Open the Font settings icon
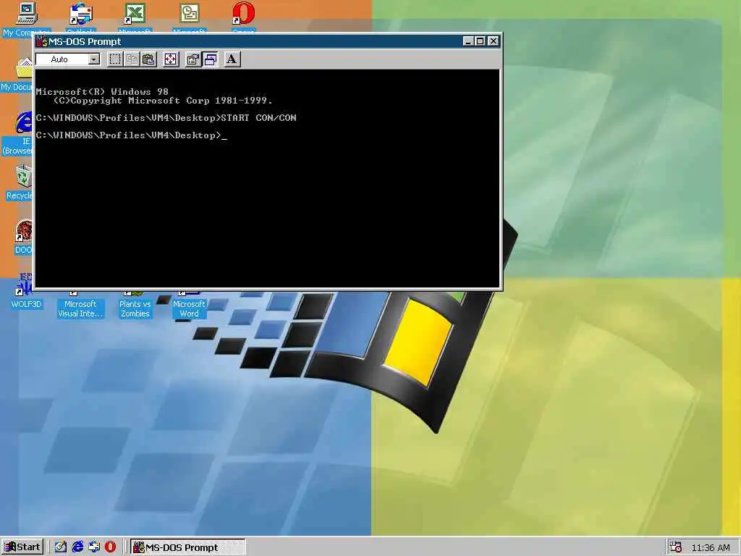This screenshot has width=741, height=556. tap(232, 59)
